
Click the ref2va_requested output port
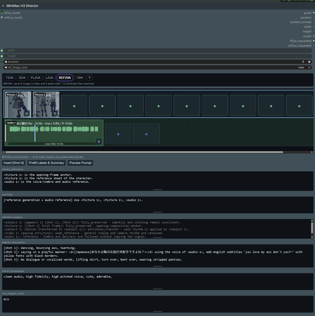click(x=314, y=46)
